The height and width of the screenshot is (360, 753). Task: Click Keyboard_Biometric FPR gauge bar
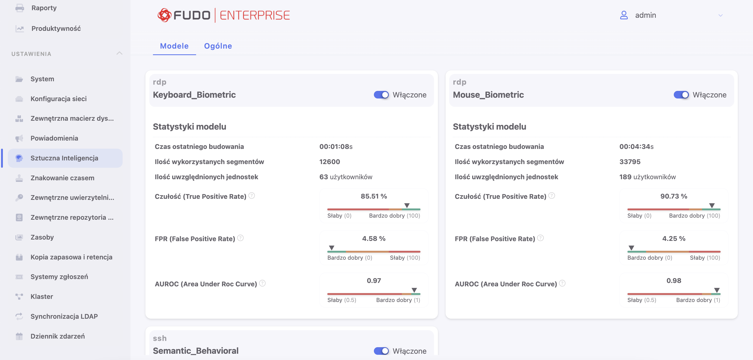[x=374, y=251]
